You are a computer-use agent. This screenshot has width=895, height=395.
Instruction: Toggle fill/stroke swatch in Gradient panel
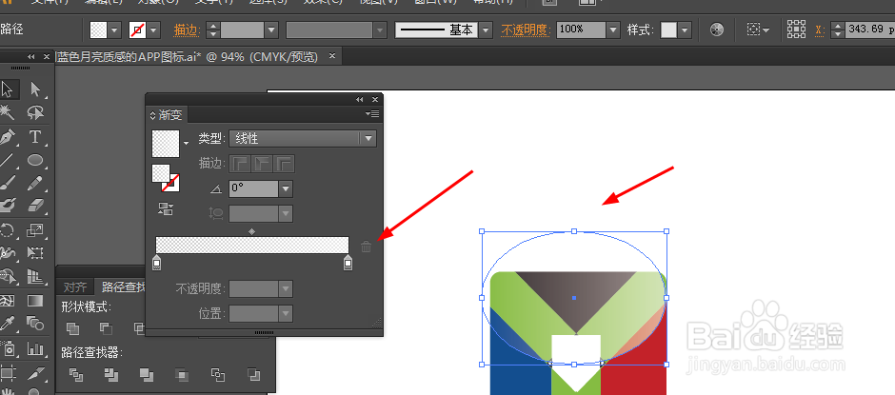tap(166, 178)
